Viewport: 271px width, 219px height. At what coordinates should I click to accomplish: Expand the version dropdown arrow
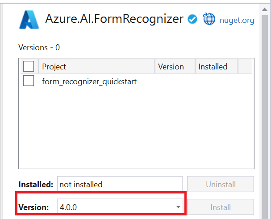[x=178, y=207]
